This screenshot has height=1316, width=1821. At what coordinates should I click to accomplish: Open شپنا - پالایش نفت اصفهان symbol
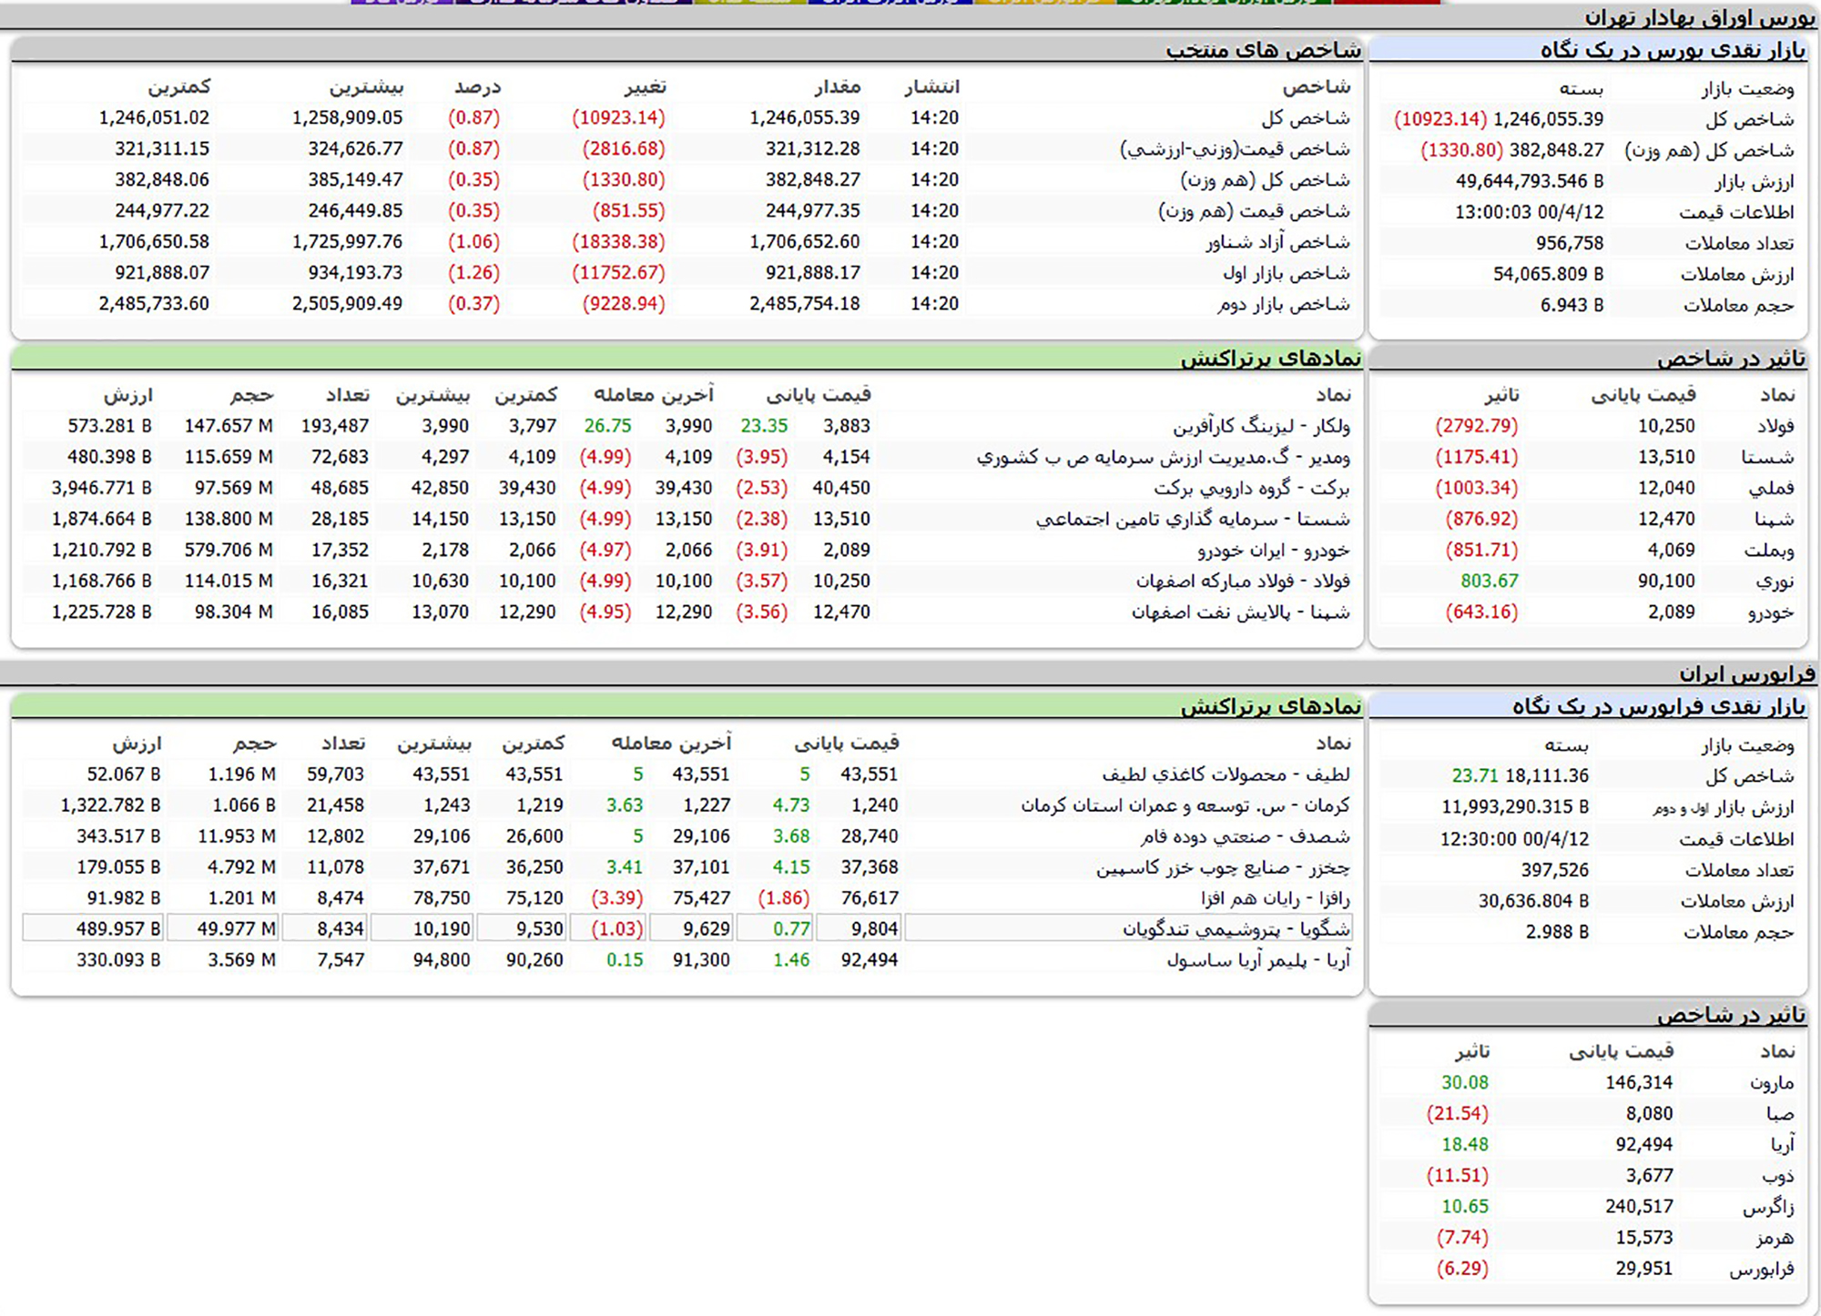pyautogui.click(x=1241, y=612)
